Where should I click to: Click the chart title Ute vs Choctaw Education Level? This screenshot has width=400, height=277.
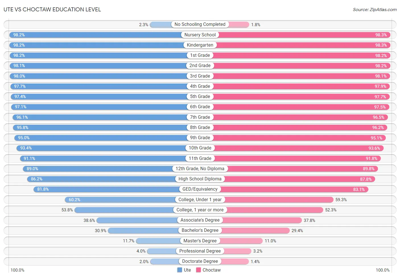[x=52, y=9]
